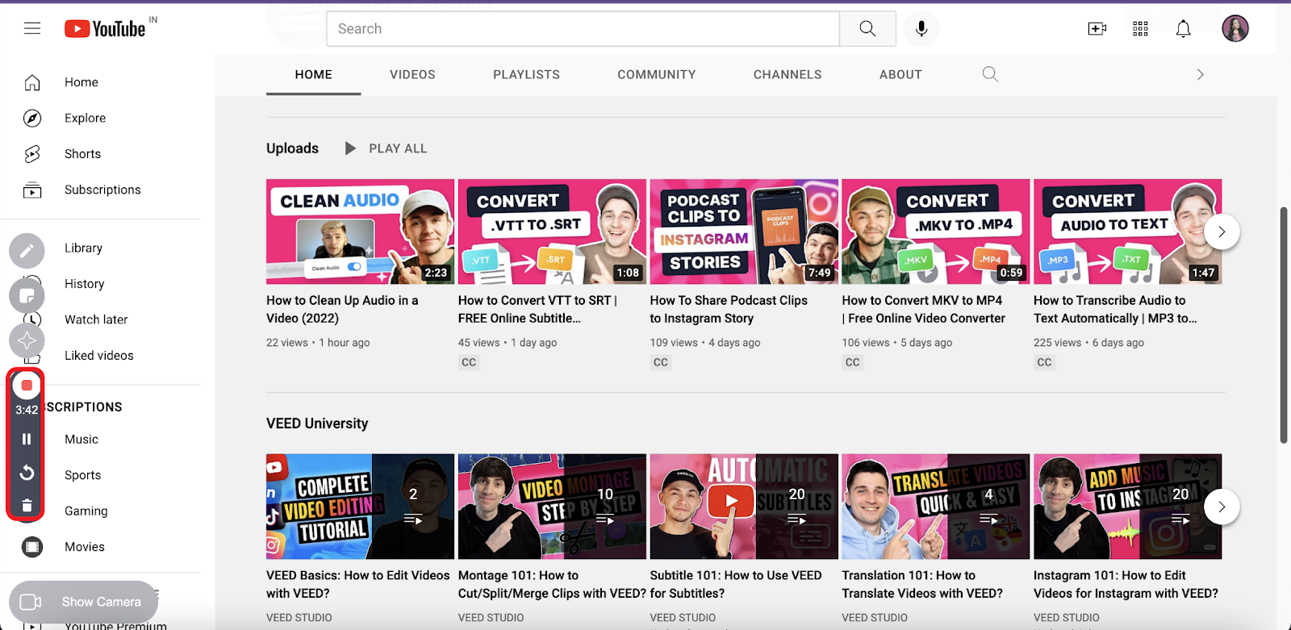Expand more channel tabs arrow
This screenshot has width=1291, height=630.
tap(1200, 74)
